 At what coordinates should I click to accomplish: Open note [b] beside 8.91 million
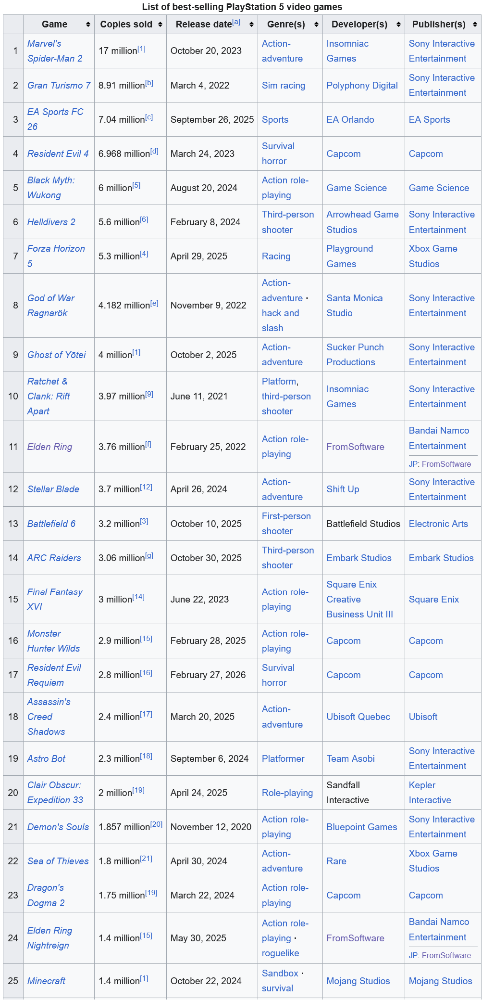[x=149, y=83]
